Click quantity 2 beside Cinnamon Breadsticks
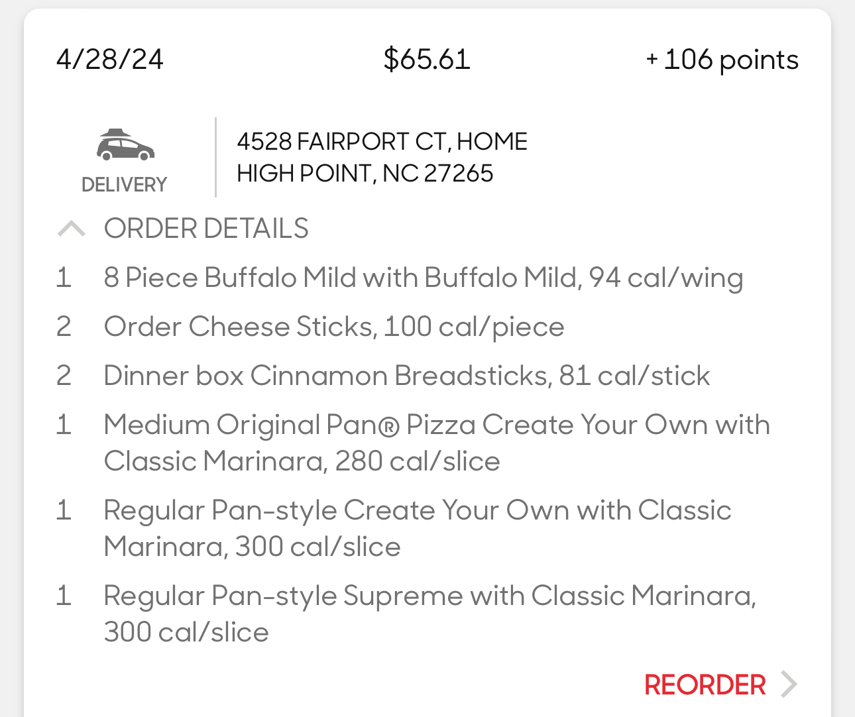This screenshot has width=855, height=717. [64, 376]
